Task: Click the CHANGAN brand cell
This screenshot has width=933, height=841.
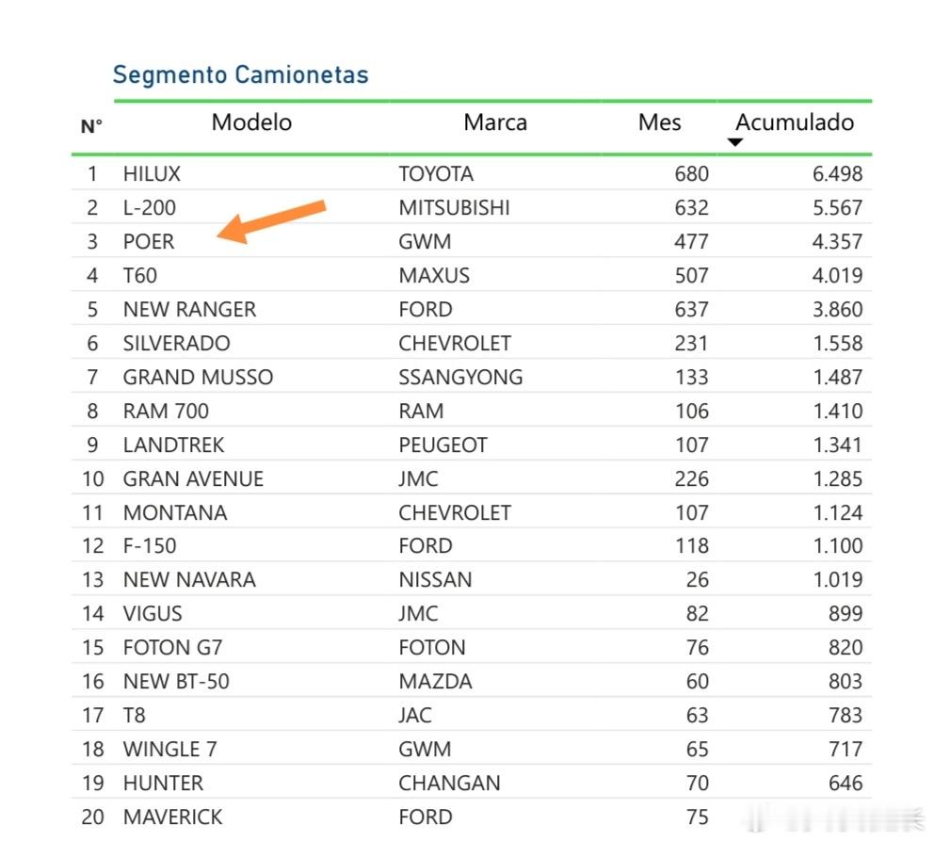Action: (x=449, y=784)
